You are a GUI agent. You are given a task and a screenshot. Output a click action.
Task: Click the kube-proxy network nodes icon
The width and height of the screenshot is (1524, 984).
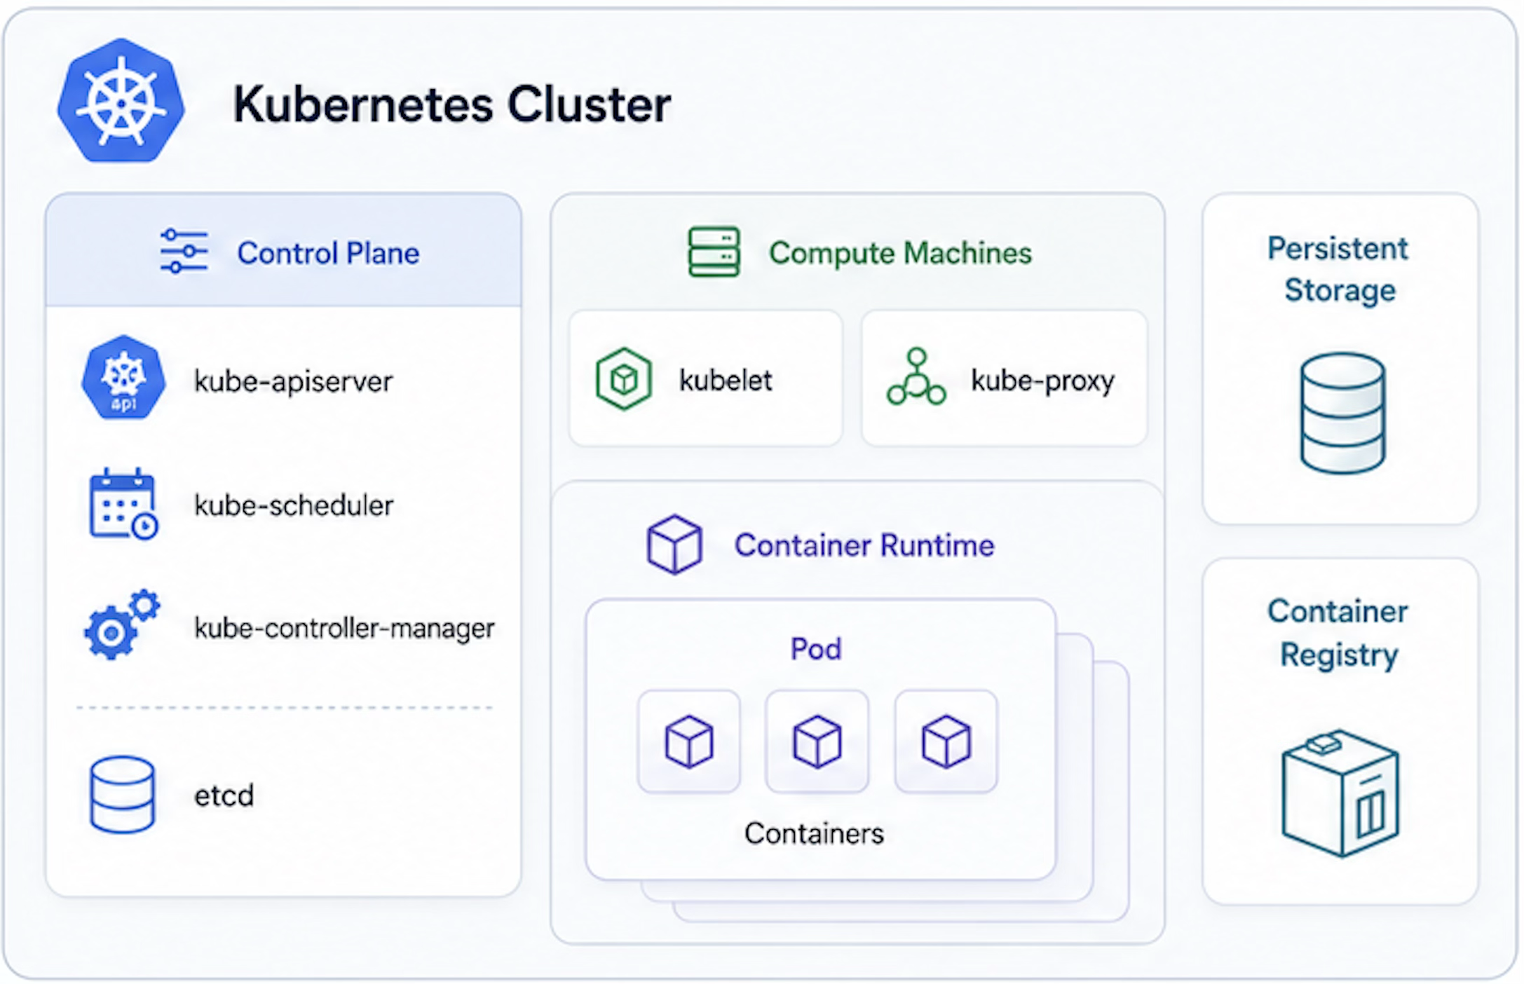pyautogui.click(x=916, y=377)
